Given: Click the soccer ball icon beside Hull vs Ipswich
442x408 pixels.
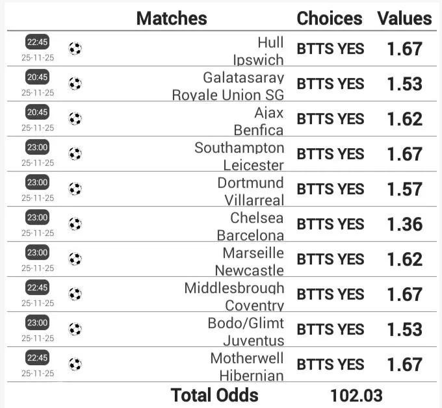Looking at the screenshot, I should [75, 49].
